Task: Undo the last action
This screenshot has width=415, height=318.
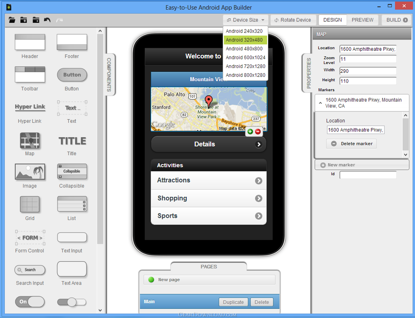Action: pos(47,20)
